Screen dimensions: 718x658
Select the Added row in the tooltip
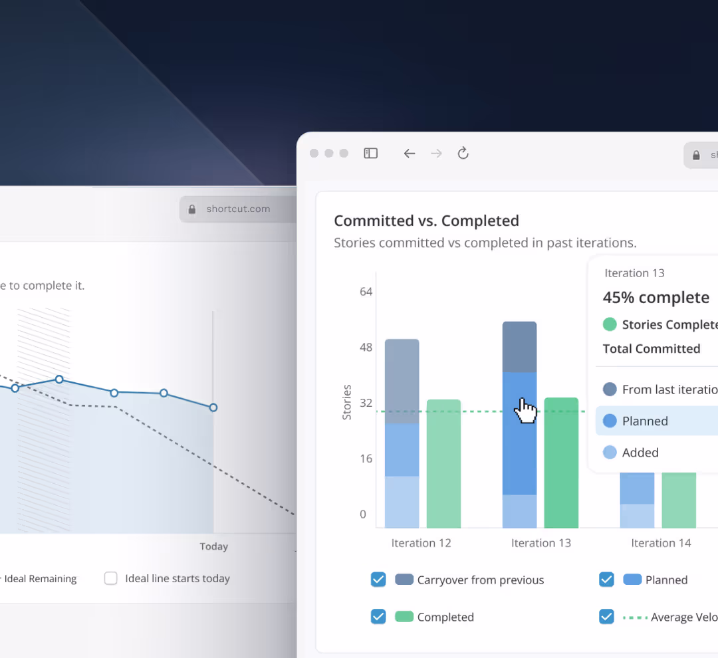(657, 453)
